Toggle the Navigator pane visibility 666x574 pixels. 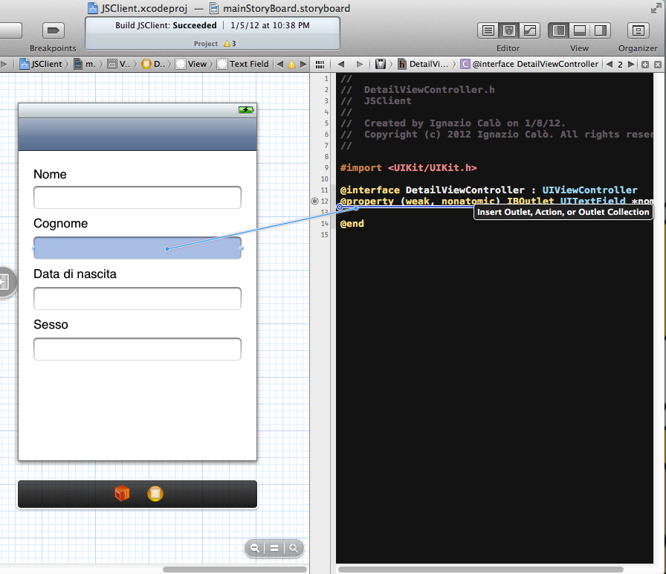click(559, 30)
